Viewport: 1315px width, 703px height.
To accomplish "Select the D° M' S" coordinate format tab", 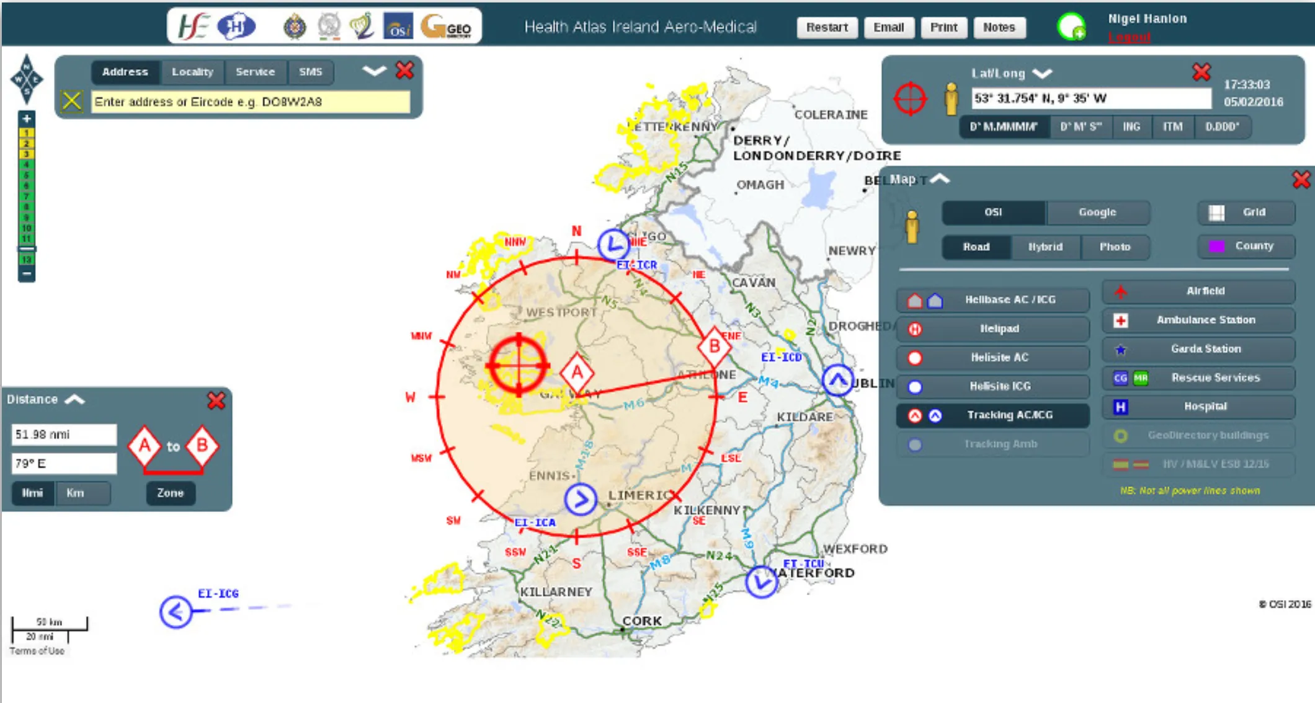I will [1081, 127].
